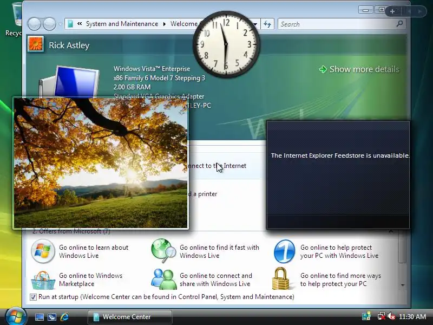
Task: Click the muted volume tray icon
Action: [391, 316]
